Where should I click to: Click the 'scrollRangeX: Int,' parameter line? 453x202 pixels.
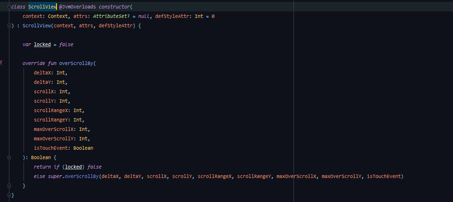tap(59, 110)
